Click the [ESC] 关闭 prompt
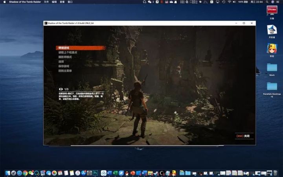283x177 pixels. point(243,136)
